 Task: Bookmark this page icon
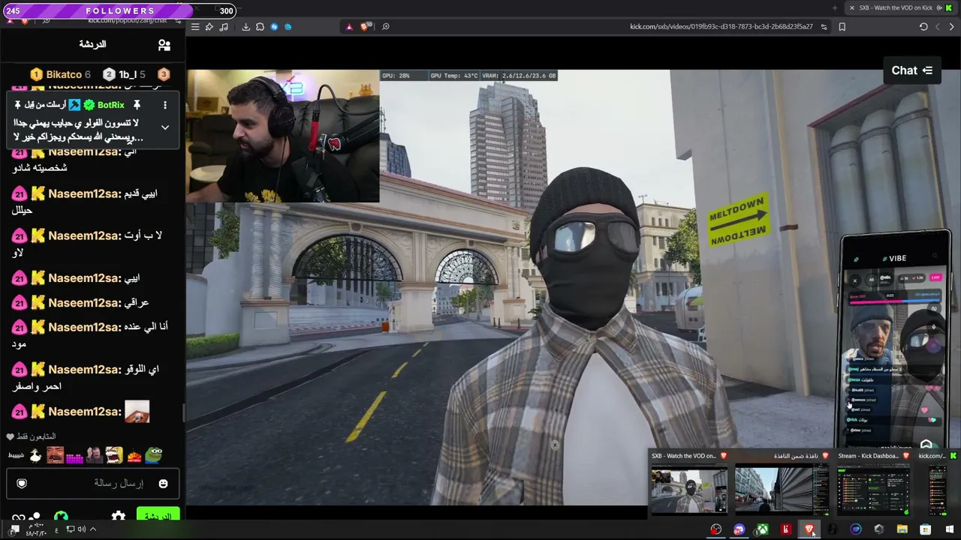842,27
